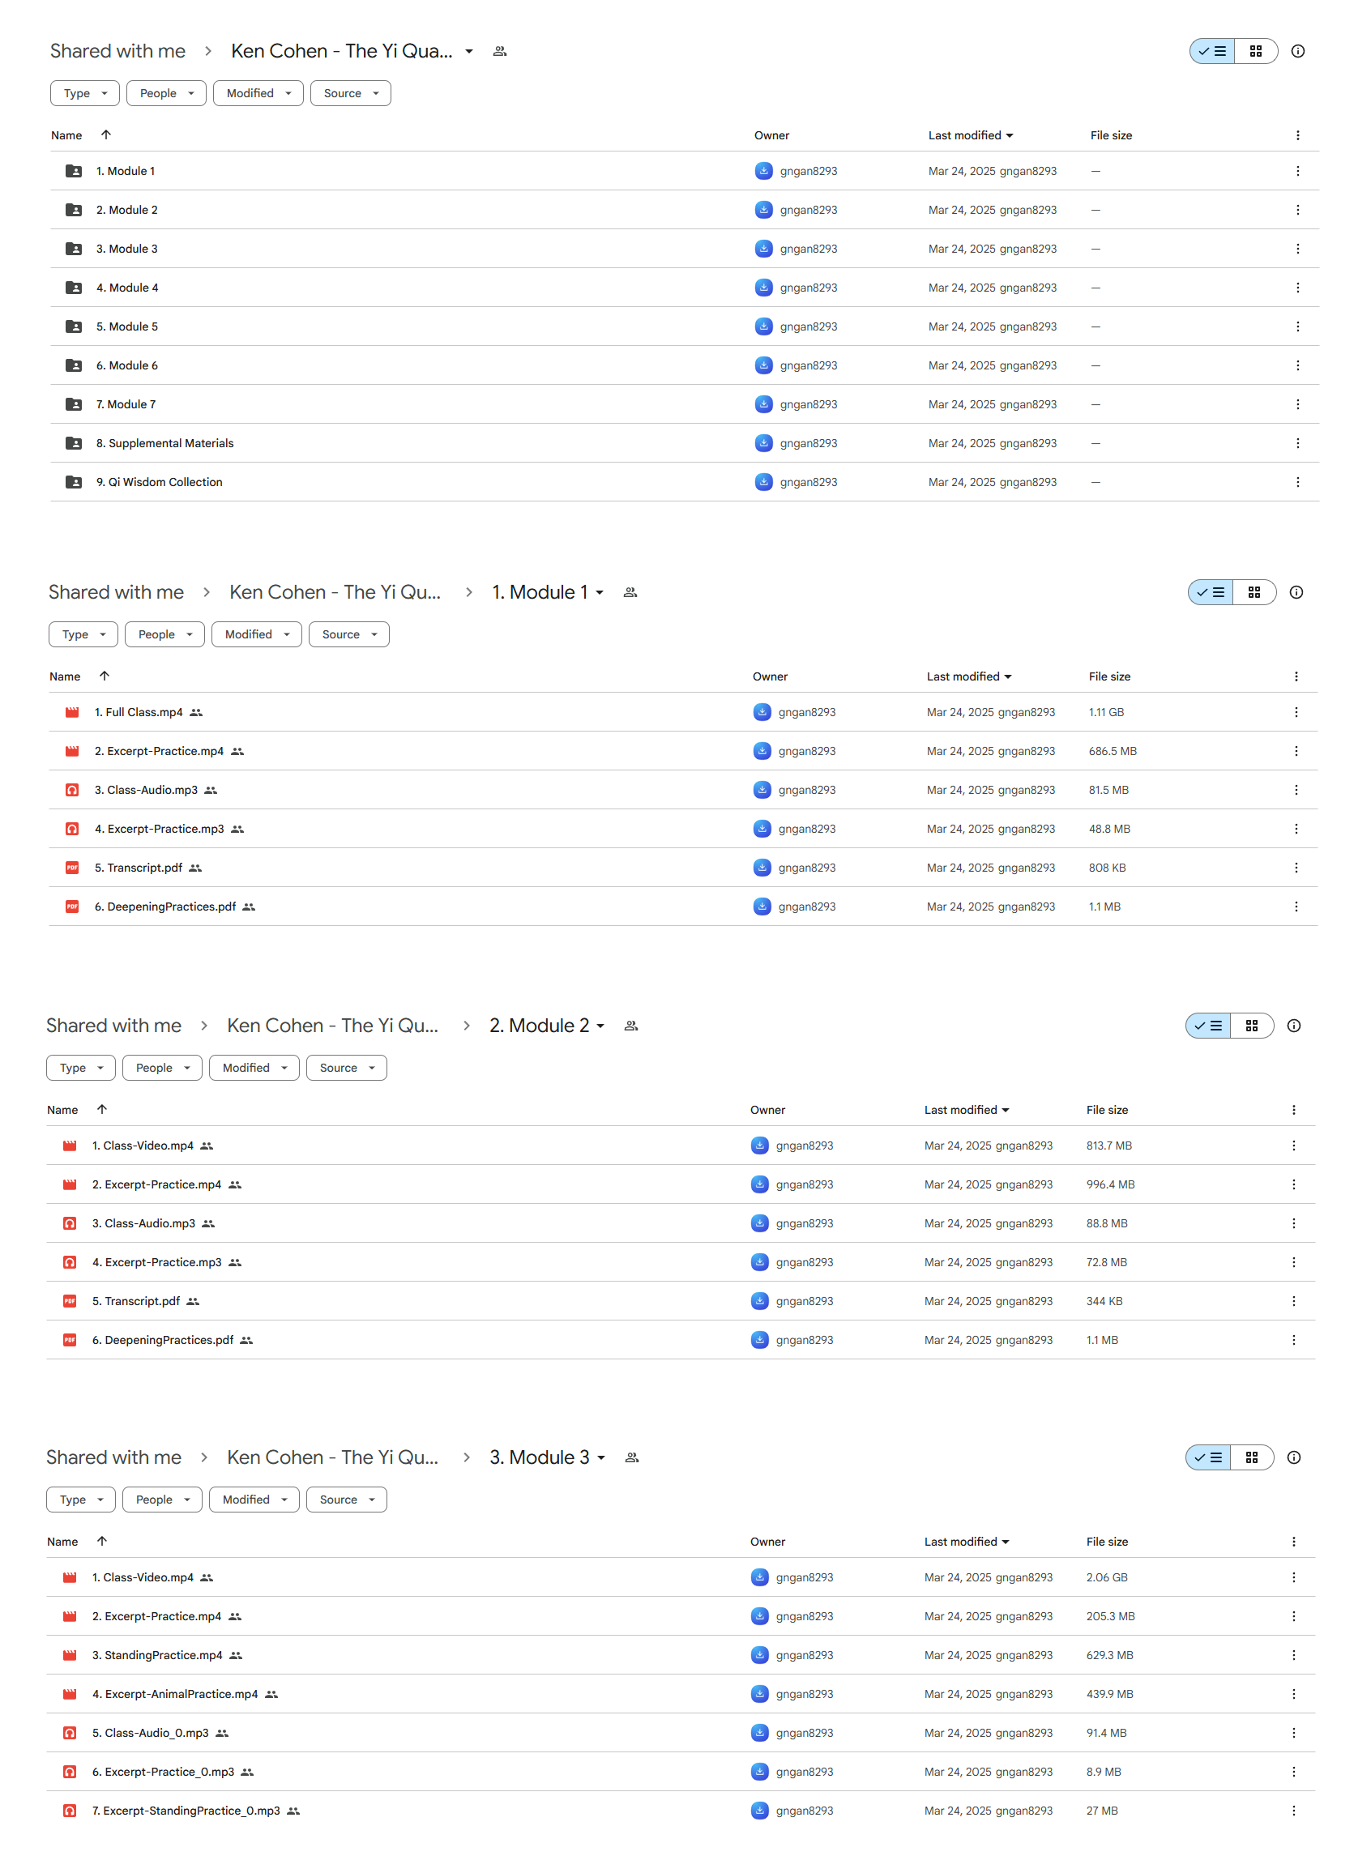Open more options for 4. Excerpt-AnimalPractice.mp4
The width and height of the screenshot is (1371, 1873).
click(1294, 1694)
